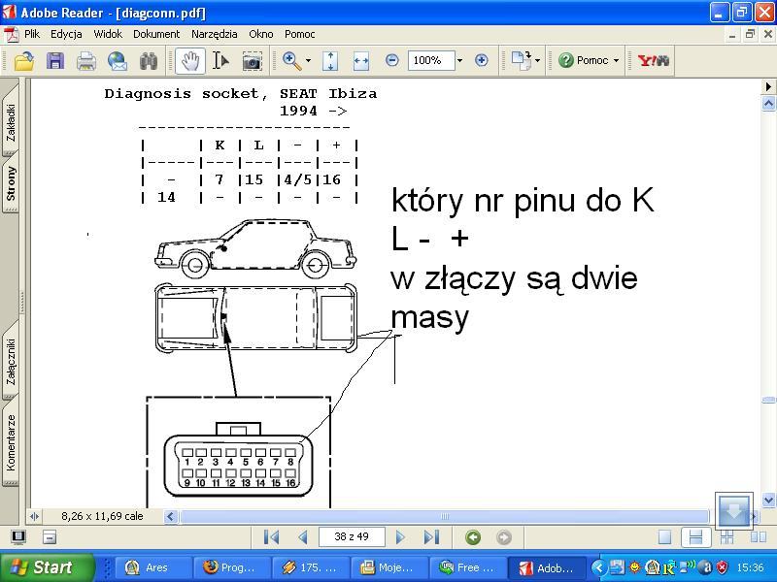Go to the previous page
The width and height of the screenshot is (777, 582).
(x=303, y=537)
